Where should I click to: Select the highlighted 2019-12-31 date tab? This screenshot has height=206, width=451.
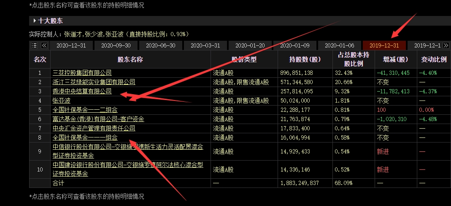coord(384,45)
